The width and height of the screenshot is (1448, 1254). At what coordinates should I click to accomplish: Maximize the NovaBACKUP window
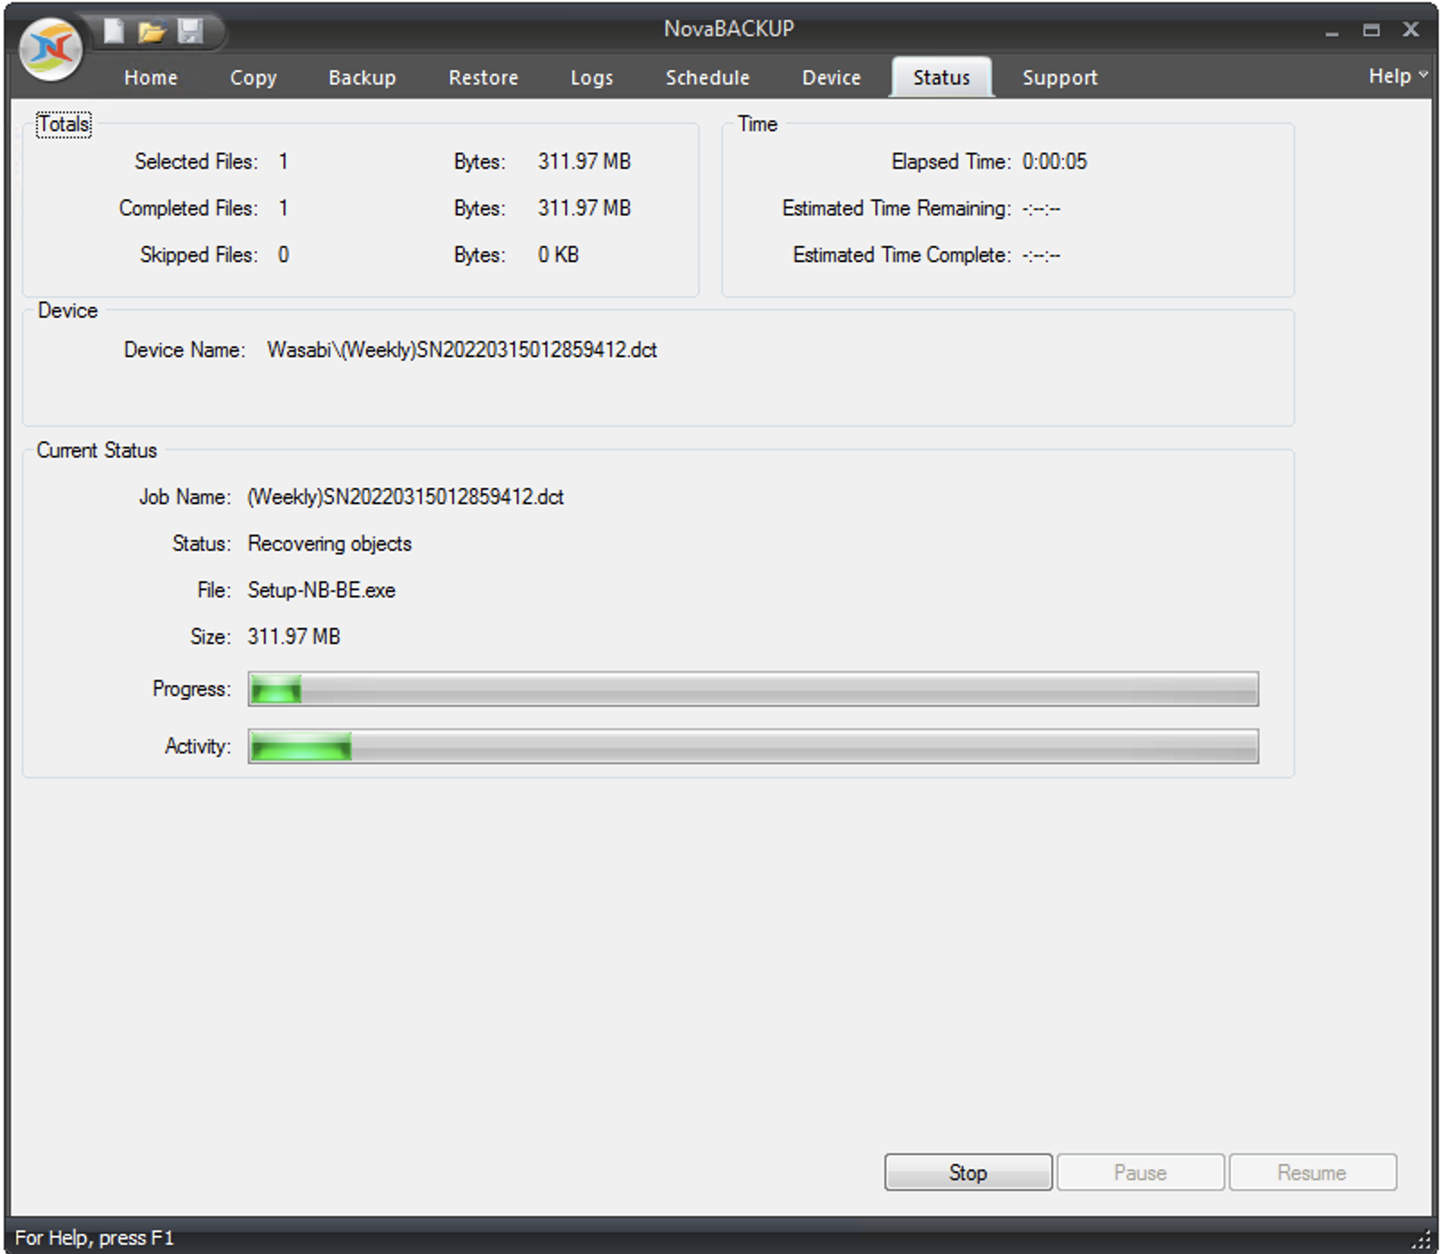(1372, 30)
